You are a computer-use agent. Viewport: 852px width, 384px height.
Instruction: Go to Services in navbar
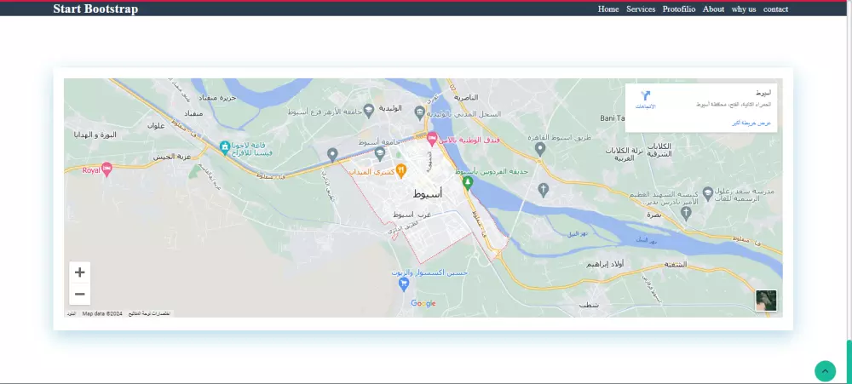641,9
